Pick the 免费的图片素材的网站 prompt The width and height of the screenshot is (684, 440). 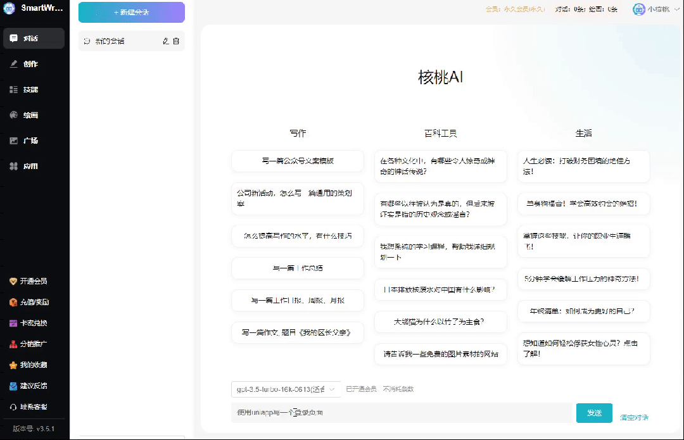[441, 354]
